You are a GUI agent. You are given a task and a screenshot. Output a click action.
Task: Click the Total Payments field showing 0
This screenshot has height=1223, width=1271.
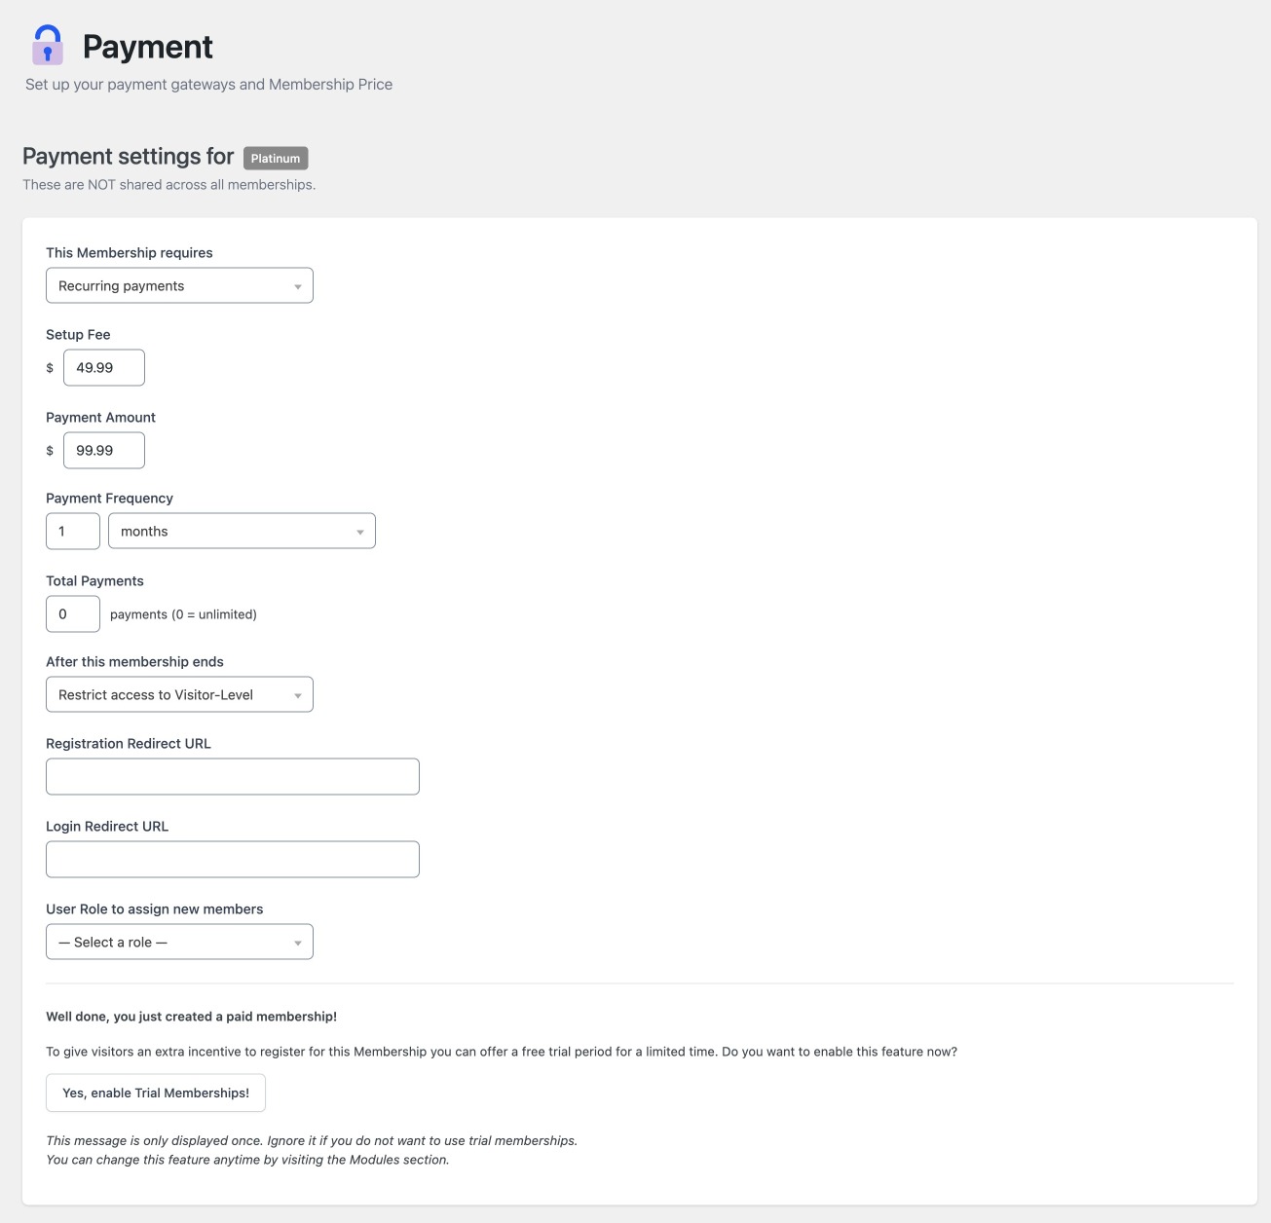(x=72, y=613)
